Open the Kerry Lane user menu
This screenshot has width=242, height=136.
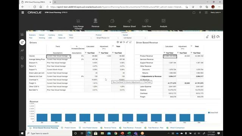[x=216, y=12]
